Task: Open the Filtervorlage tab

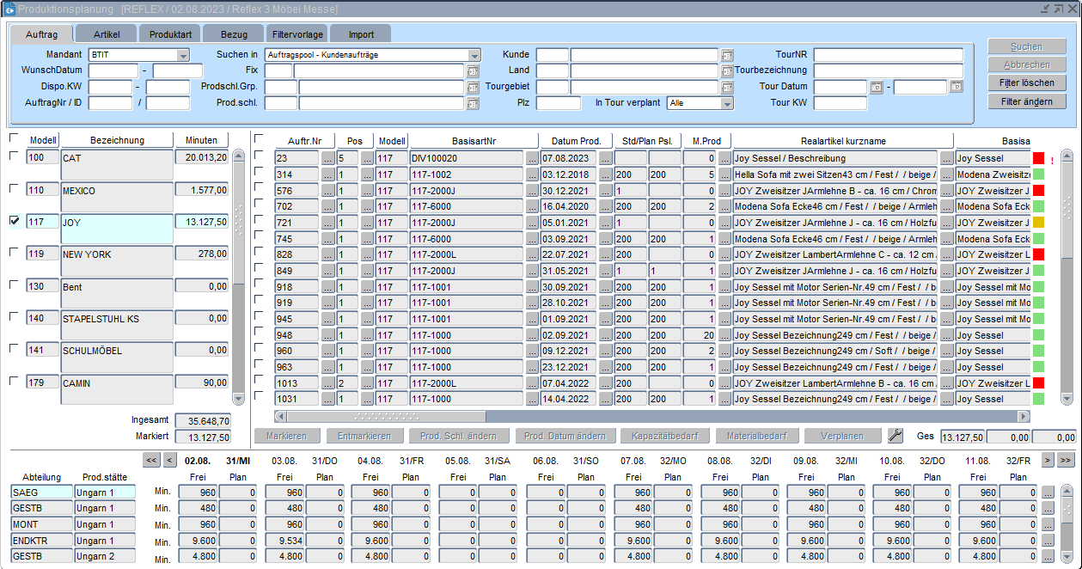Action: click(297, 34)
